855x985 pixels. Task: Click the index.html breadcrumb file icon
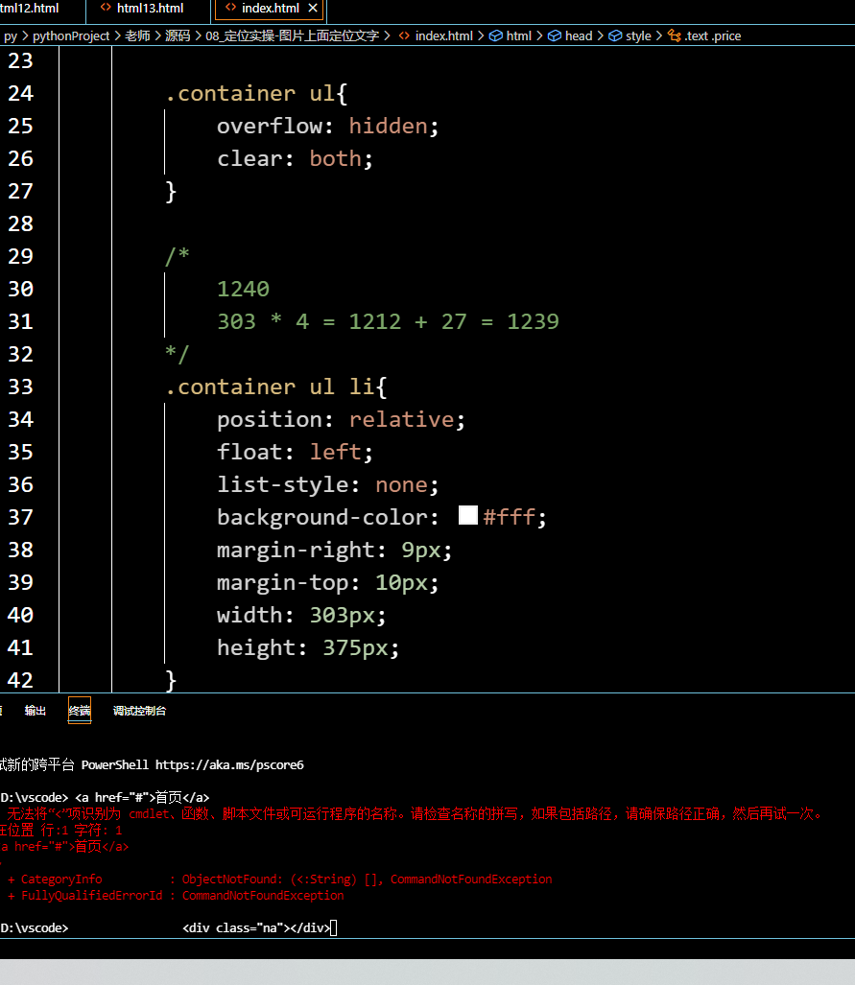click(404, 35)
